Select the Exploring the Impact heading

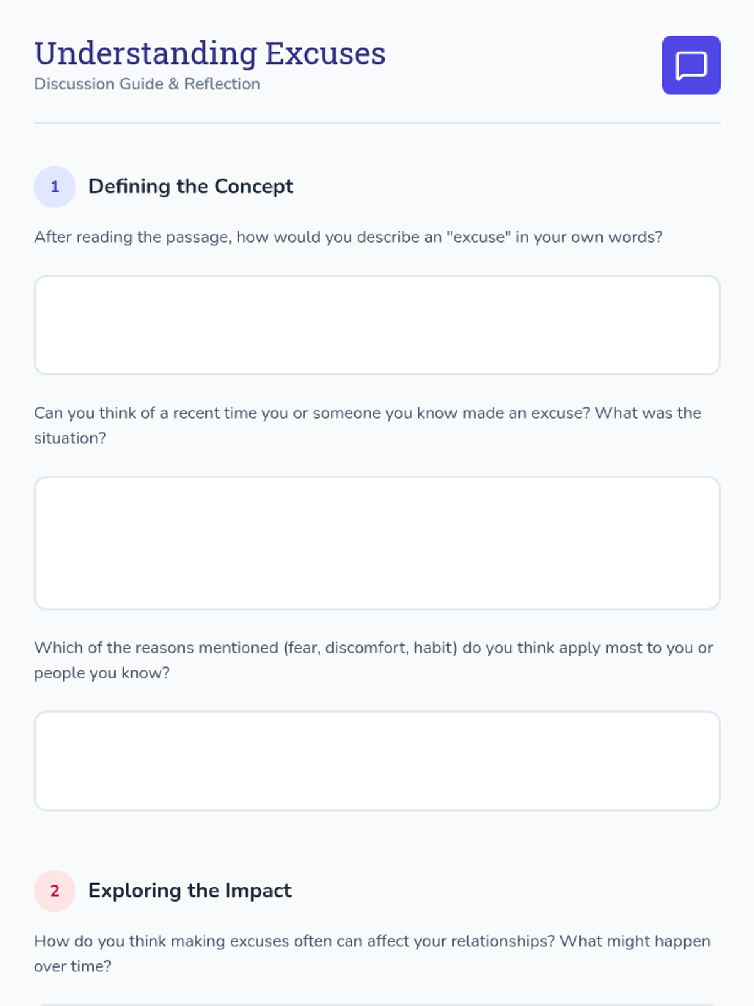190,891
